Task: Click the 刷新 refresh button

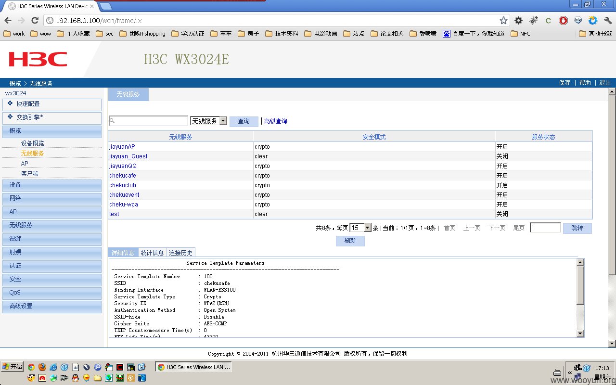Action: (x=350, y=241)
